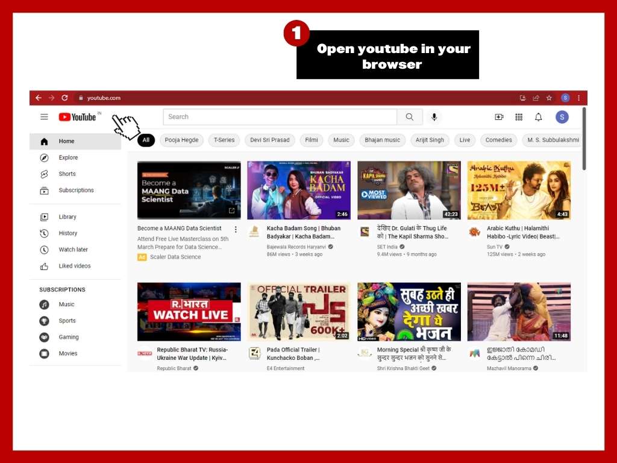Select the M. S. Subbulakshmi filter chip
The image size is (617, 463).
click(552, 140)
